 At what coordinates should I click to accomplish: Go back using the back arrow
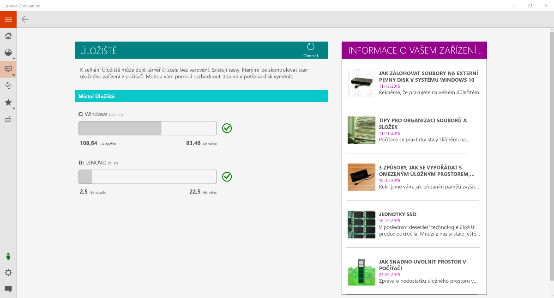click(25, 19)
